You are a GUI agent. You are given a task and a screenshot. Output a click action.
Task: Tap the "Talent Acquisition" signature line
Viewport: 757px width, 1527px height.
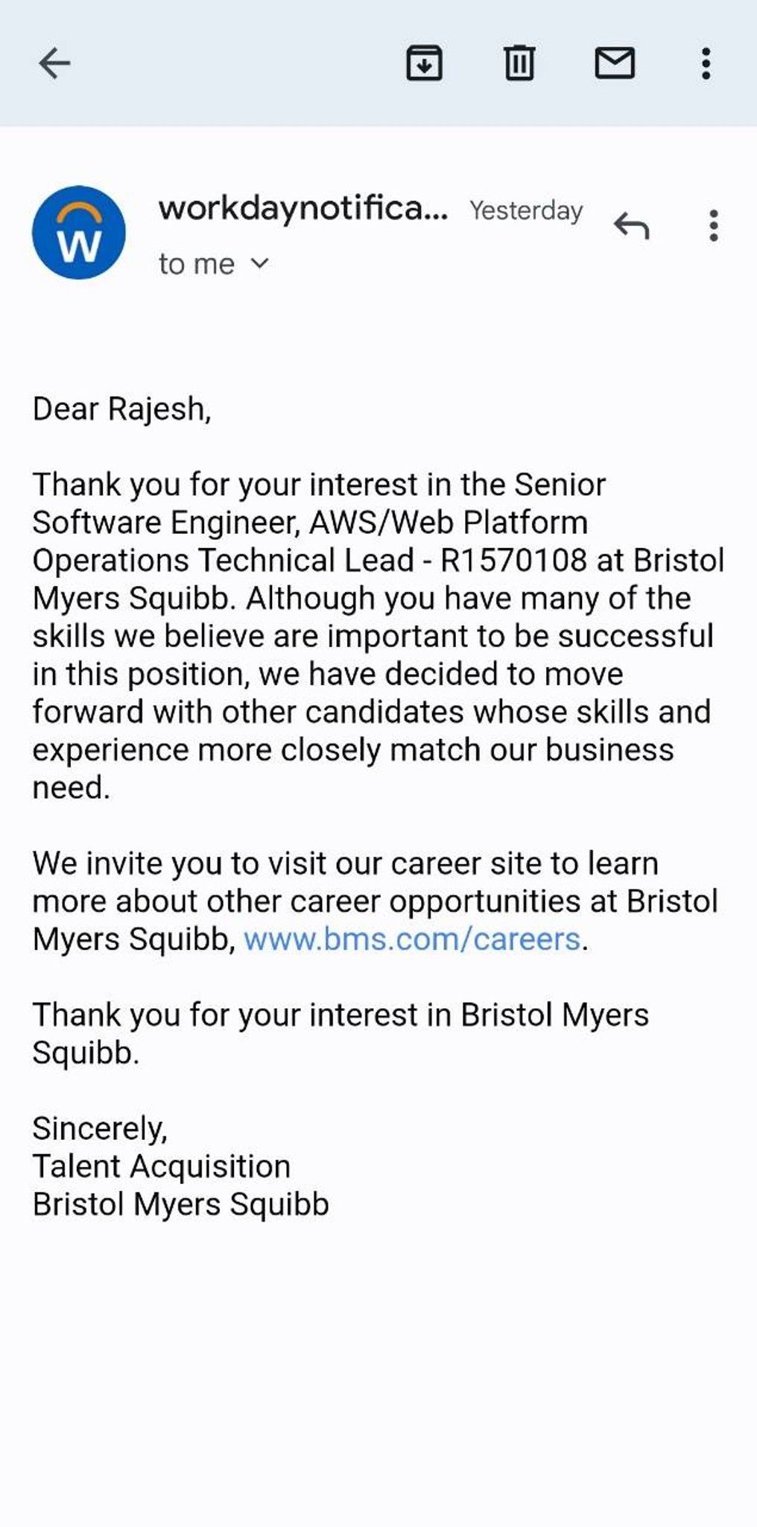[x=161, y=1166]
